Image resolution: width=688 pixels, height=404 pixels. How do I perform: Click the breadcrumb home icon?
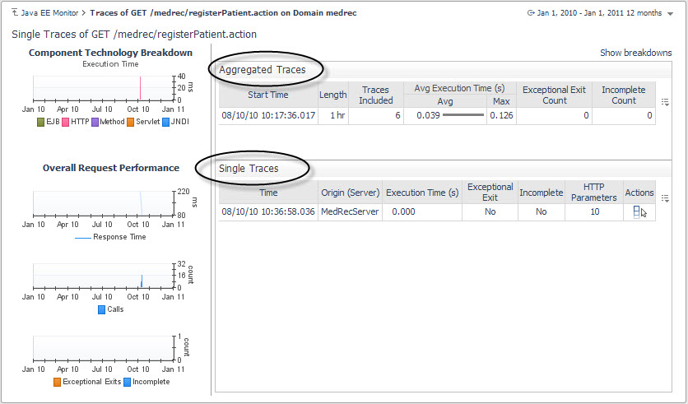pyautogui.click(x=16, y=14)
